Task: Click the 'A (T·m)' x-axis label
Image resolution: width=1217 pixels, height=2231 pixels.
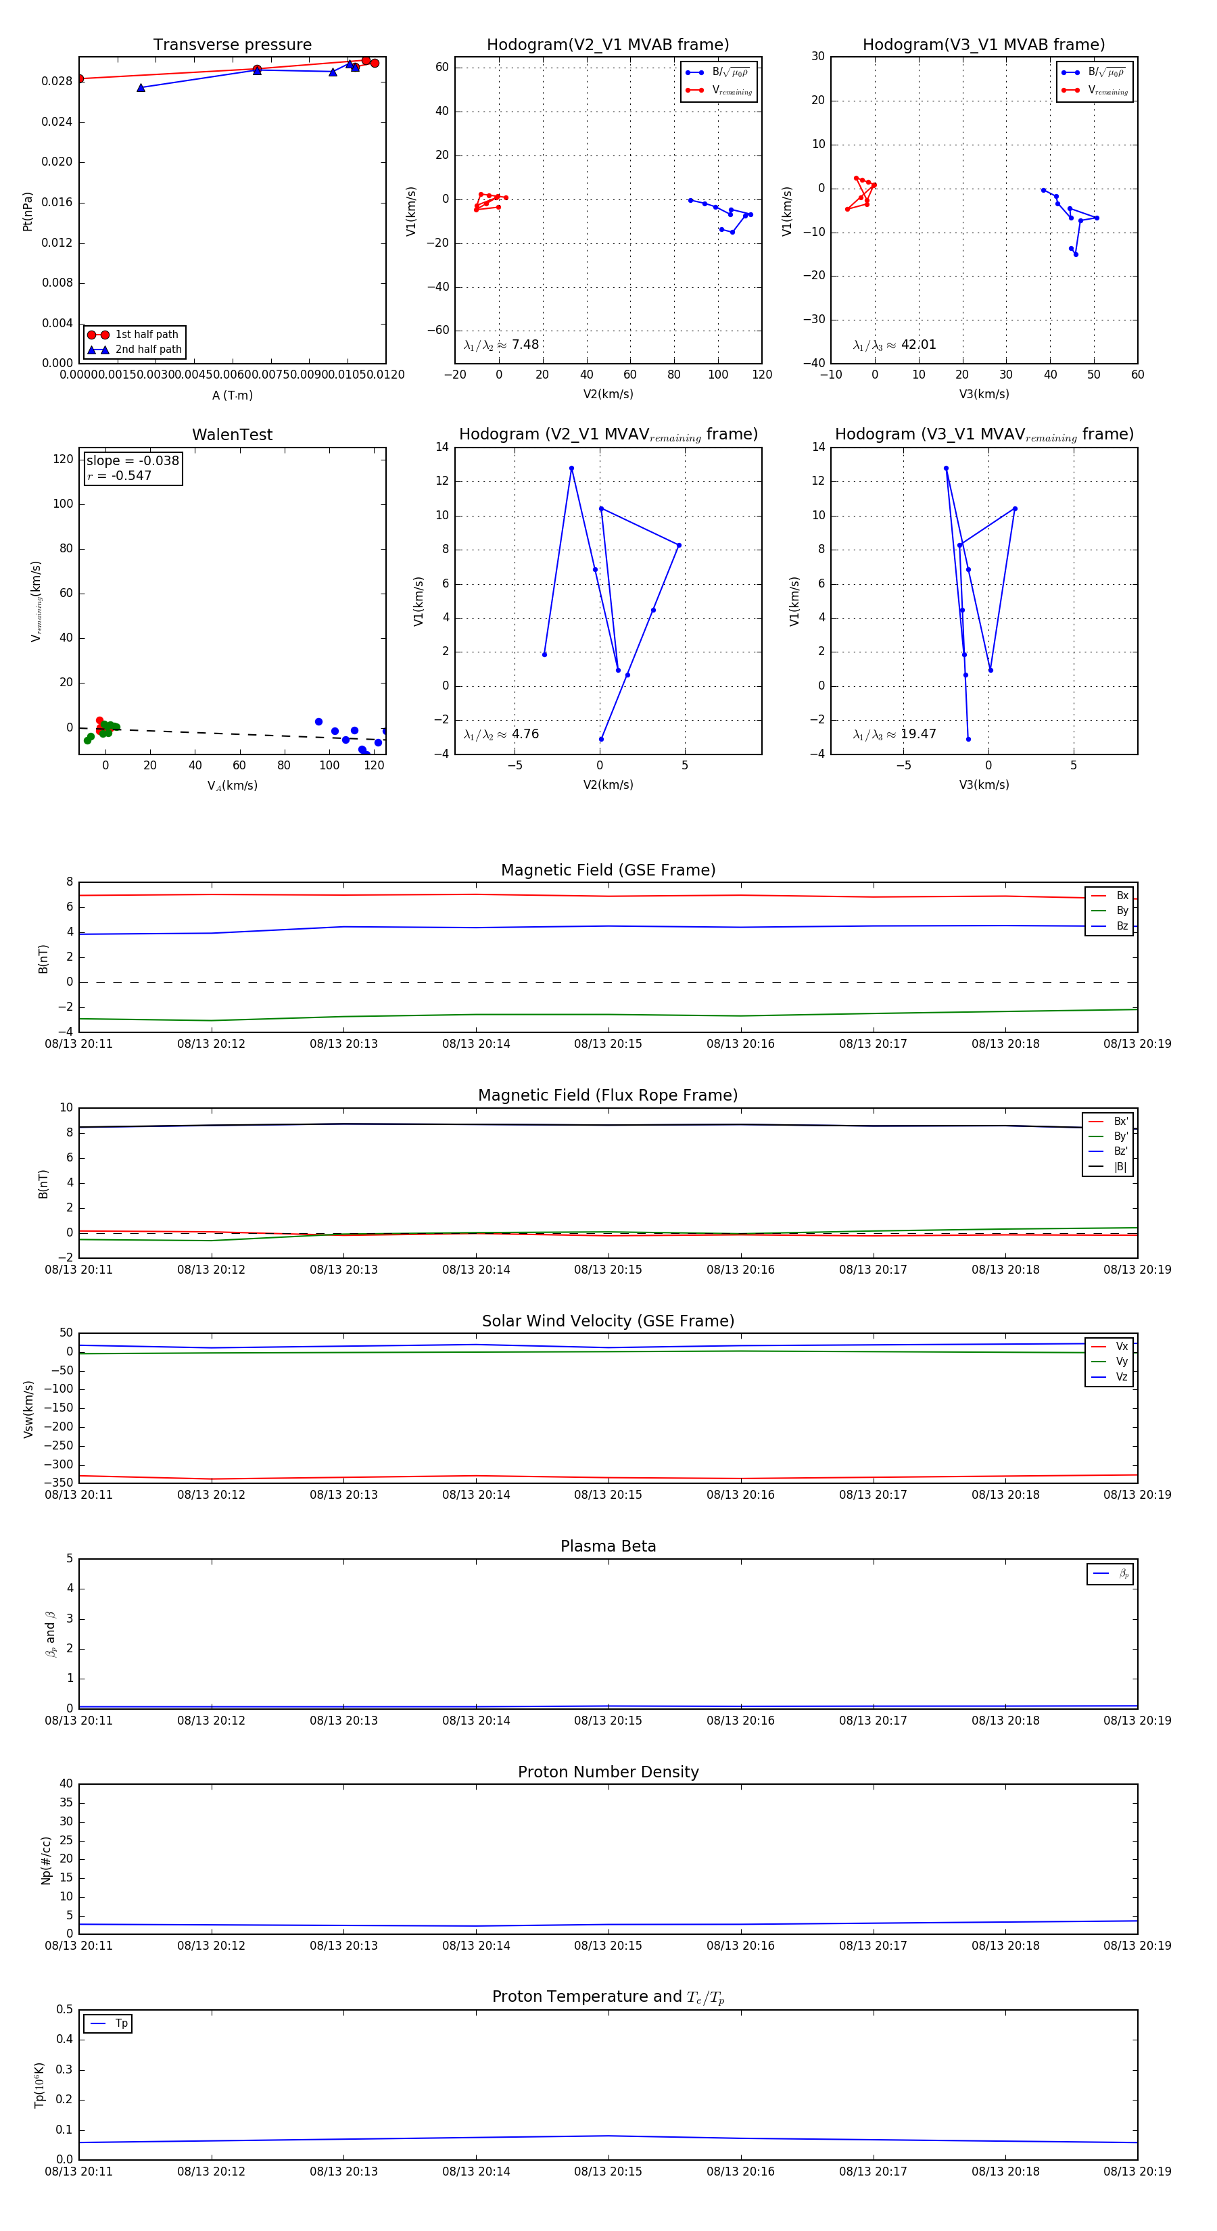Action: coord(232,395)
